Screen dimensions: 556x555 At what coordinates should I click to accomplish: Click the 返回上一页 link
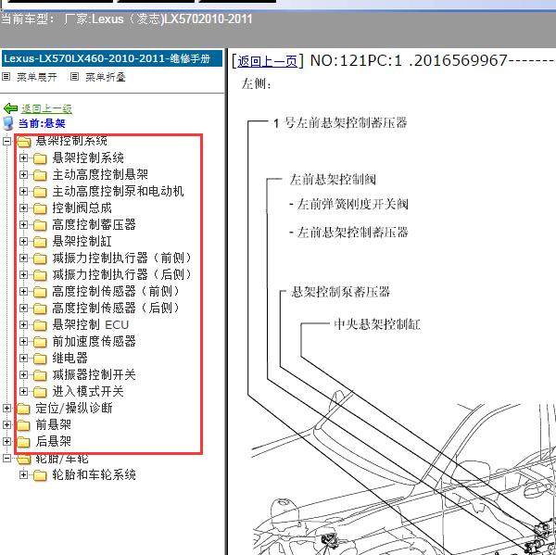pos(268,61)
